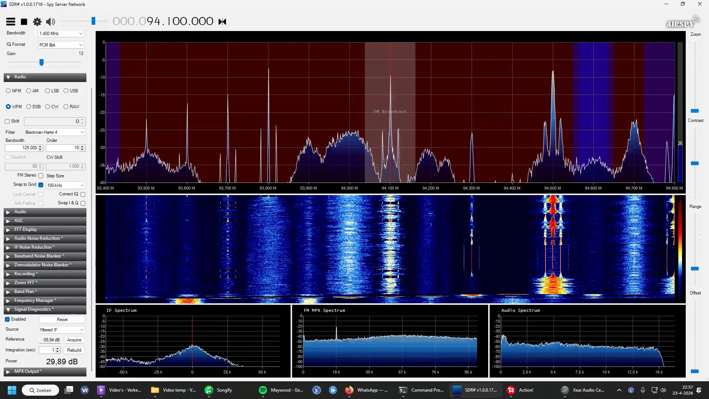Select AM demodulation mode

pos(32,91)
